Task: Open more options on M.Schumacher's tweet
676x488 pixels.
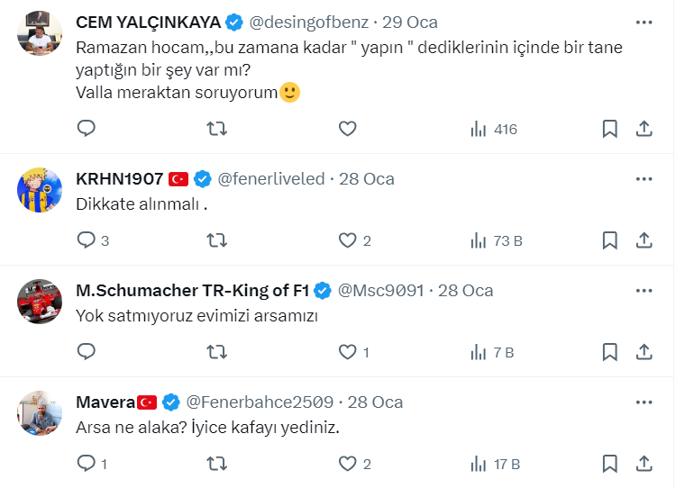Action: 644,291
